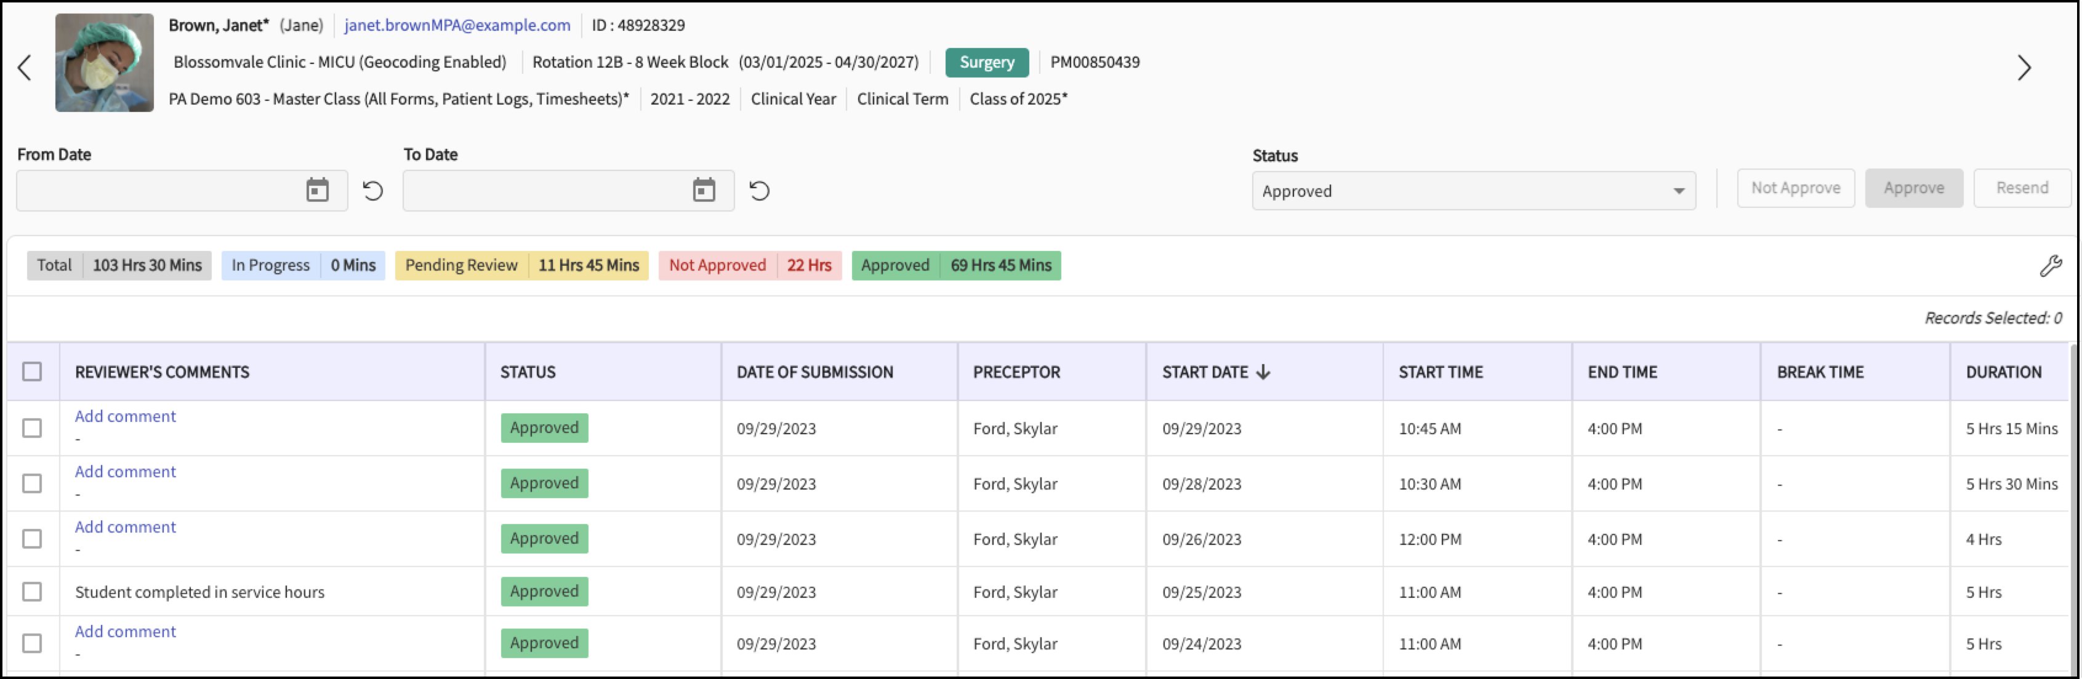Open the From Date calendar picker
This screenshot has height=679, width=2082.
point(317,191)
